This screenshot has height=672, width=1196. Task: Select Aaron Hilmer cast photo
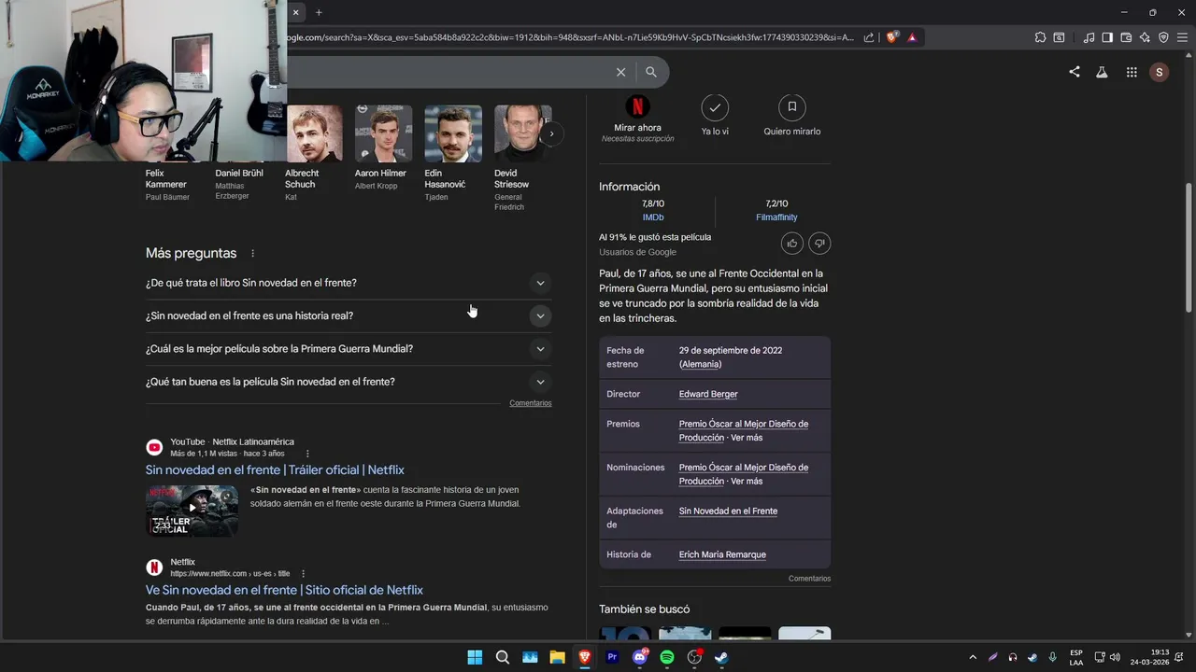383,133
